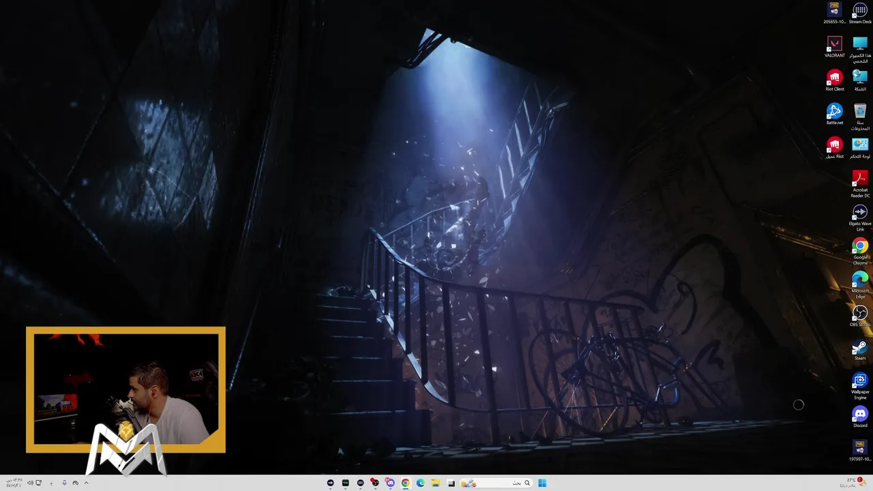Select the This PC (هذا الكمبيوتر الشخصي) desktop icon

pos(860,50)
